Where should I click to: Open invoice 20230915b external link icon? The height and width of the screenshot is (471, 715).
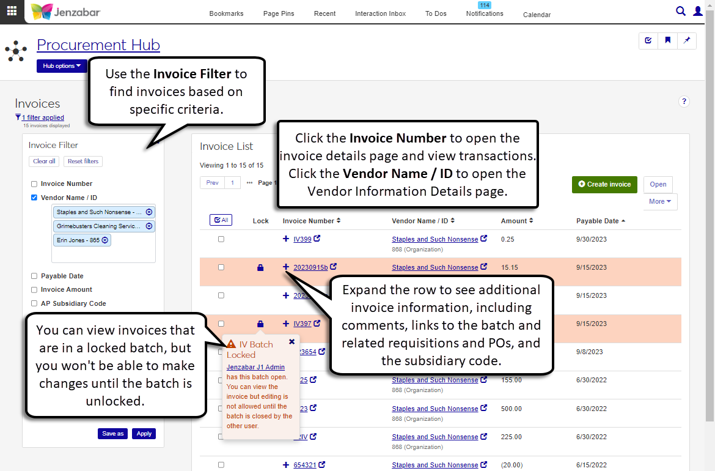click(x=333, y=267)
